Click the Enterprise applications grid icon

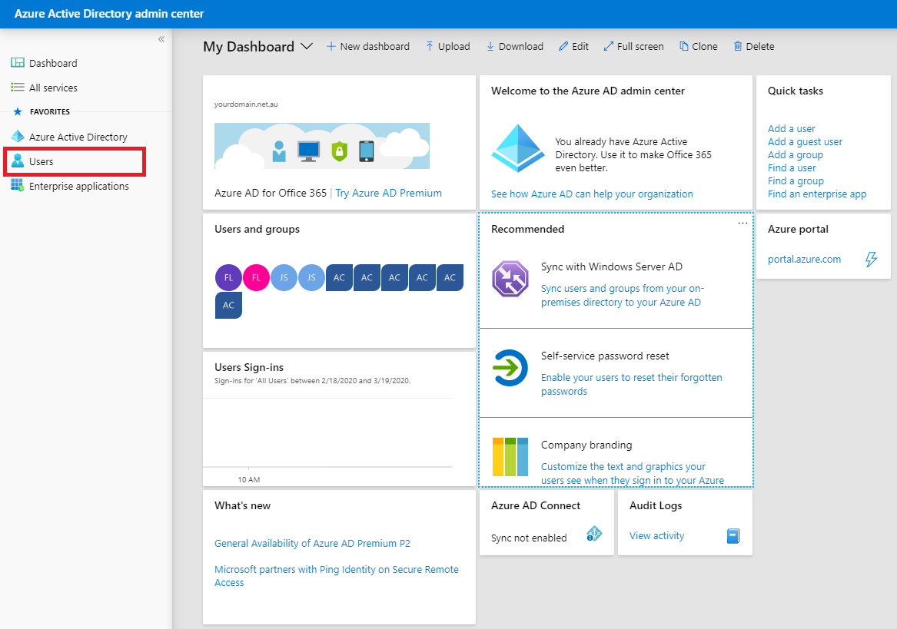18,185
